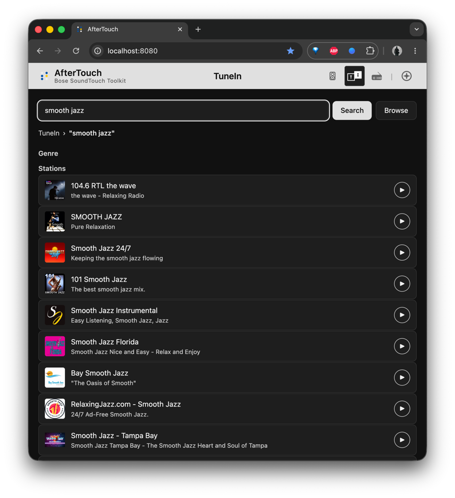The width and height of the screenshot is (455, 498).
Task: Play the SMOOTH JAZZ Pure Relaxation station
Action: pos(402,222)
